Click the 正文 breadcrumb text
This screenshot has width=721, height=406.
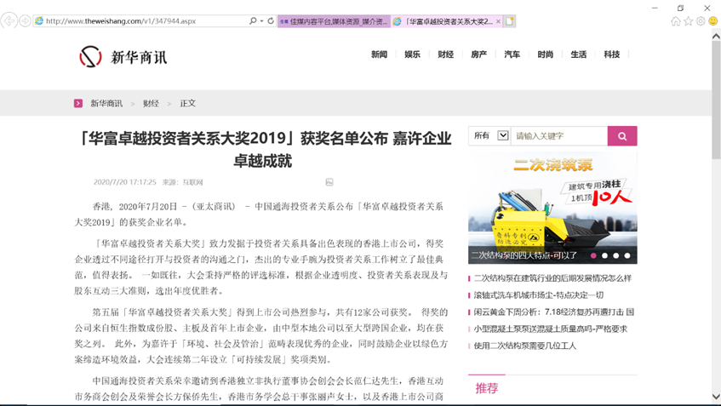187,104
